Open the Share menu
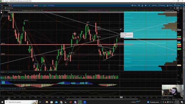Screen dimensions: 185x104 (x=134, y=5)
